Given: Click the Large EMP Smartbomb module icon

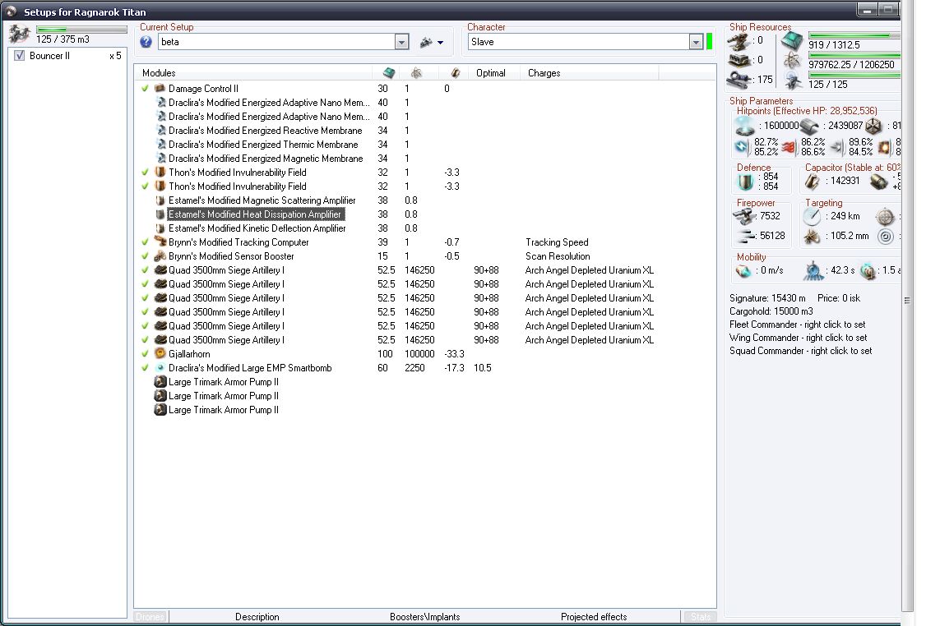Looking at the screenshot, I should (160, 368).
